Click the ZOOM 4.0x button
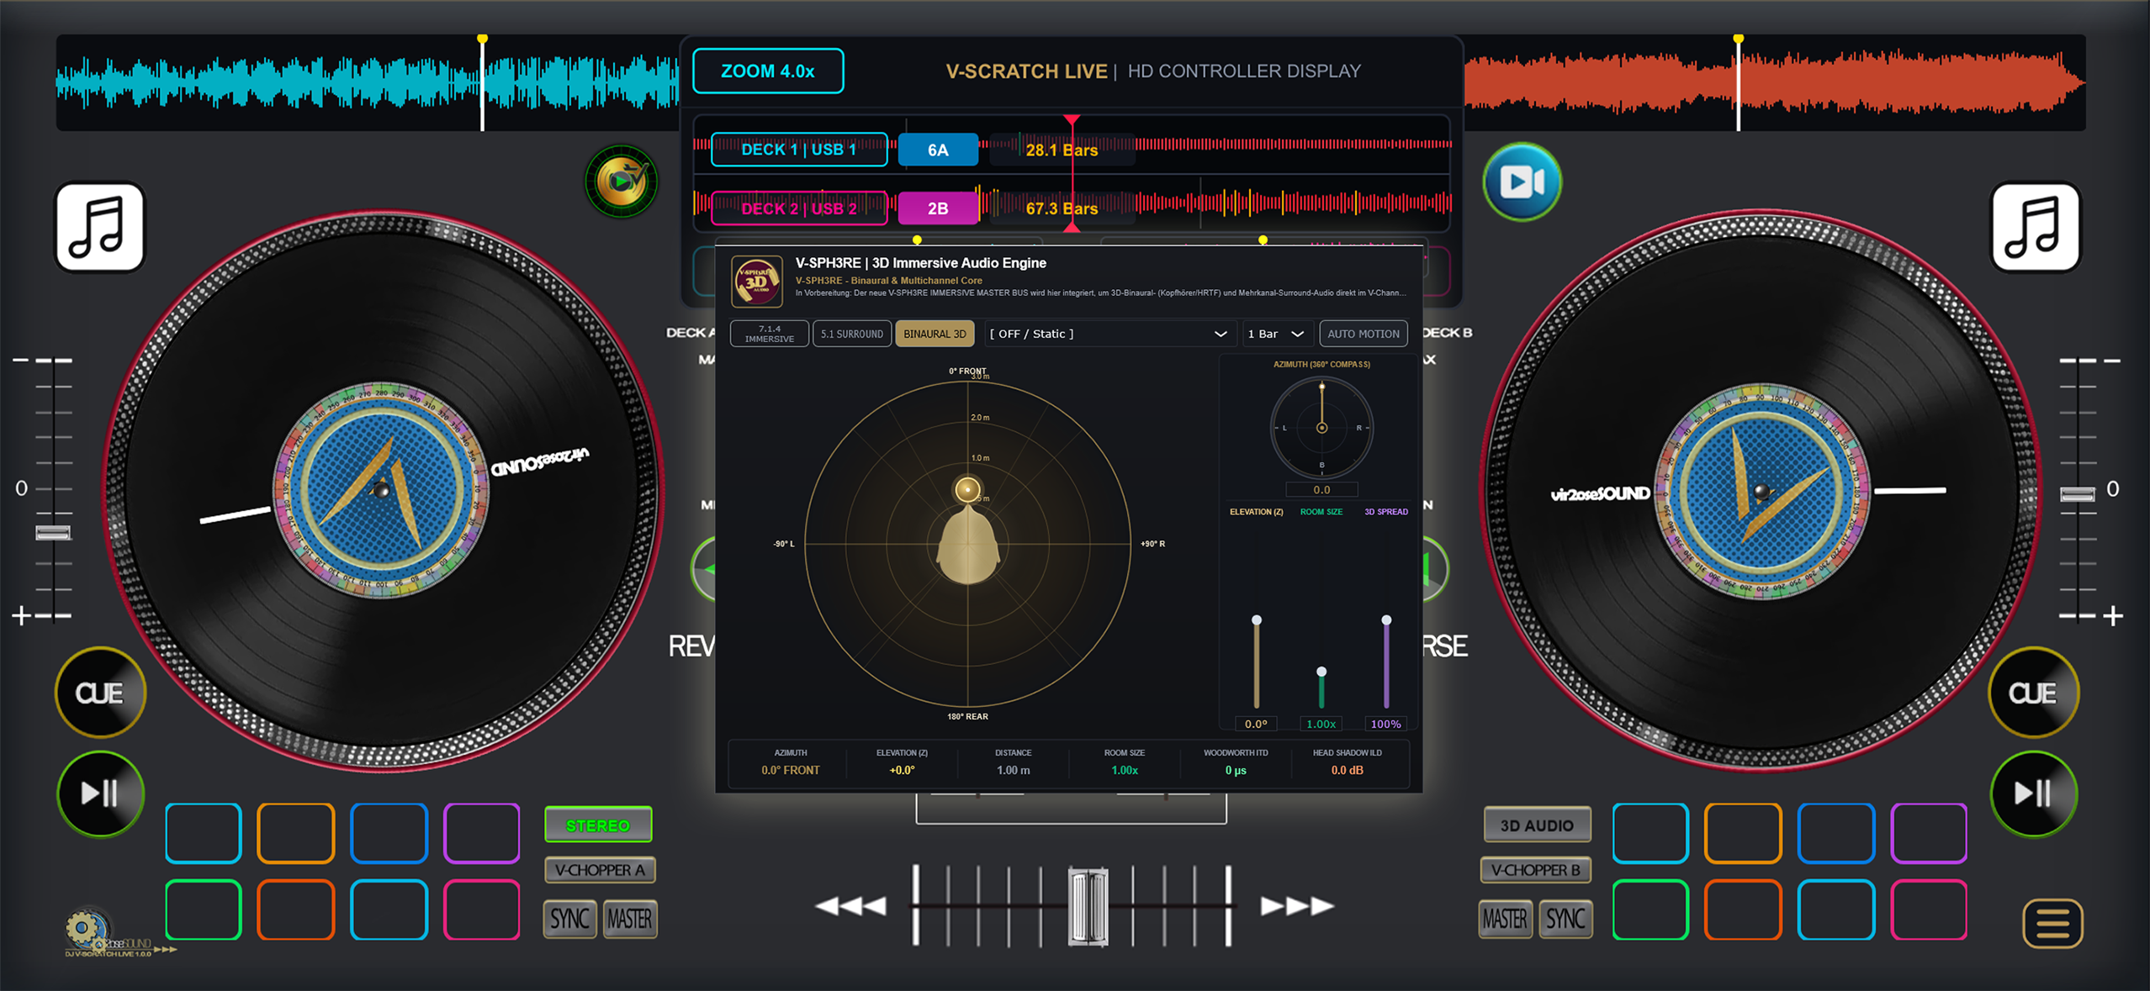This screenshot has width=2150, height=991. coord(767,71)
